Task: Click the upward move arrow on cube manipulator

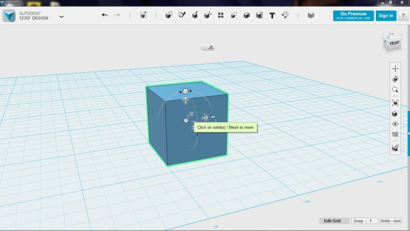Action: tap(185, 101)
